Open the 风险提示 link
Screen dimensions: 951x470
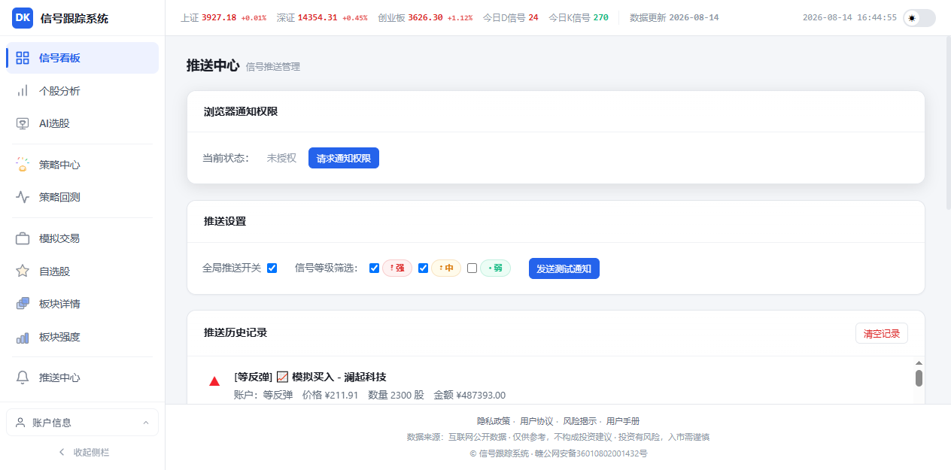click(580, 421)
